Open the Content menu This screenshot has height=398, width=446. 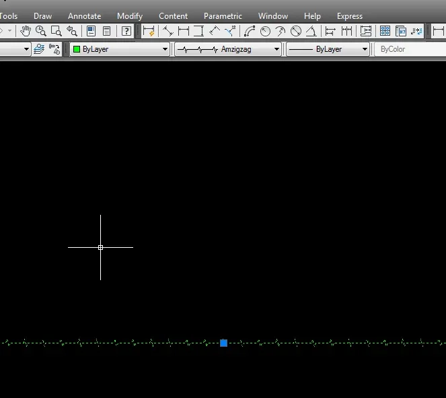pos(174,16)
